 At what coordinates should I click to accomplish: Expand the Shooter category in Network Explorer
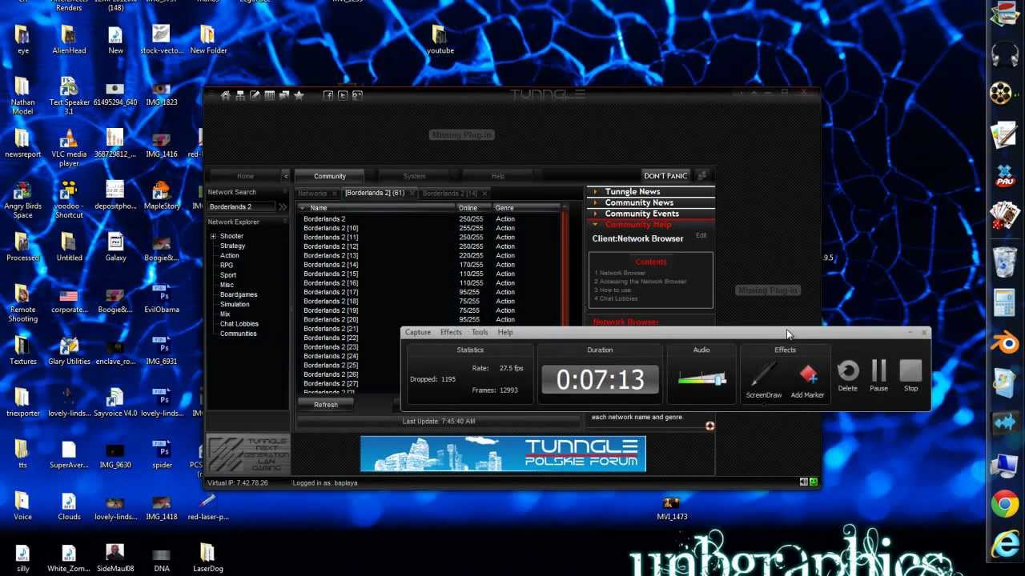click(213, 236)
